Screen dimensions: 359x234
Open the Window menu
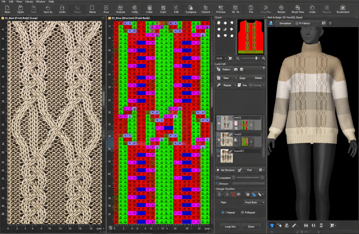41,2
